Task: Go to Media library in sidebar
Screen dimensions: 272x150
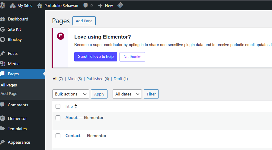Action: pyautogui.click(x=14, y=64)
